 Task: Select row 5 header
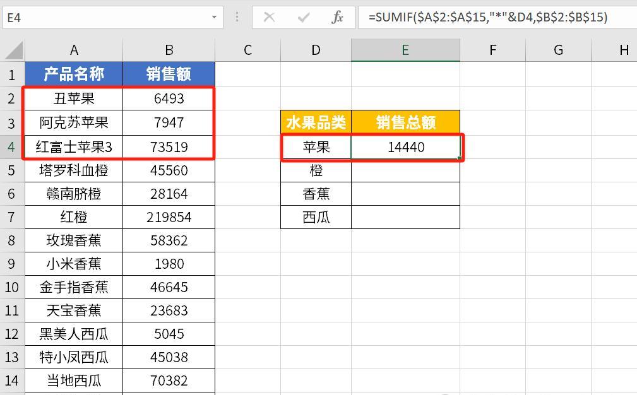pos(12,170)
